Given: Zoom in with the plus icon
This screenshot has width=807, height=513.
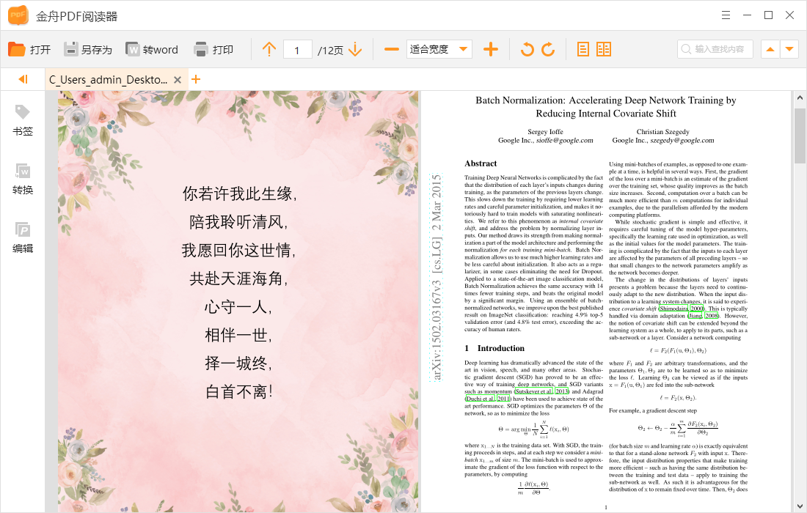Looking at the screenshot, I should (491, 49).
